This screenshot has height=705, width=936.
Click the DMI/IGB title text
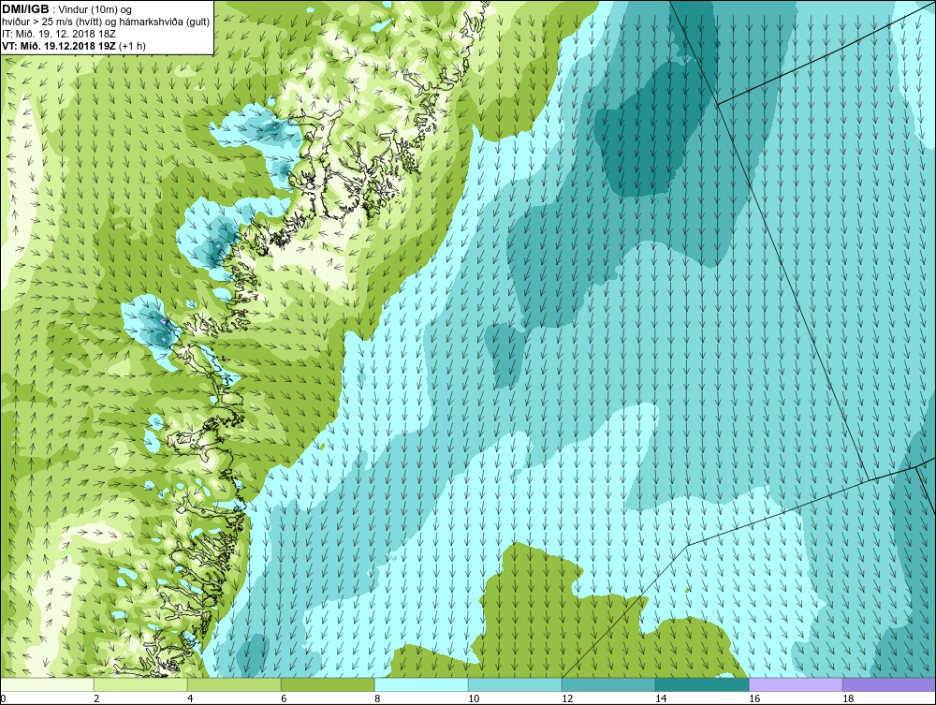(25, 9)
